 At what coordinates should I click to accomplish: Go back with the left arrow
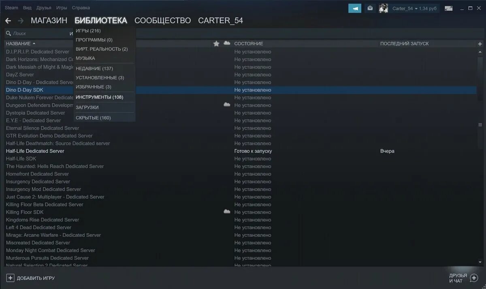[8, 21]
